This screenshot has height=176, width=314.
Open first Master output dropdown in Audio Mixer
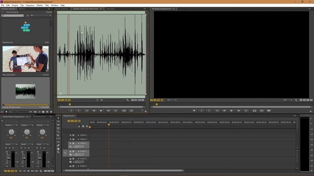[11, 125]
